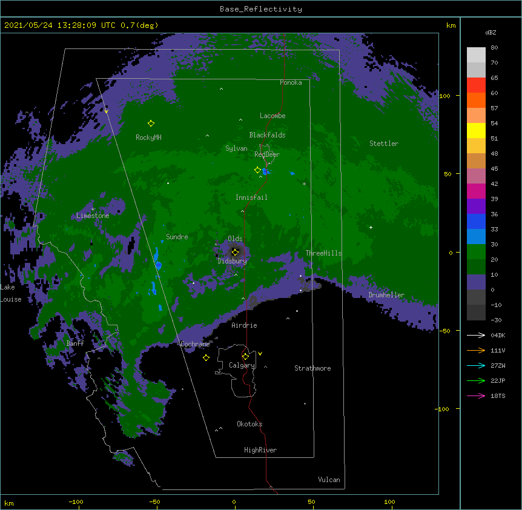Click the white plus marker south of Stettler

pyautogui.click(x=371, y=227)
